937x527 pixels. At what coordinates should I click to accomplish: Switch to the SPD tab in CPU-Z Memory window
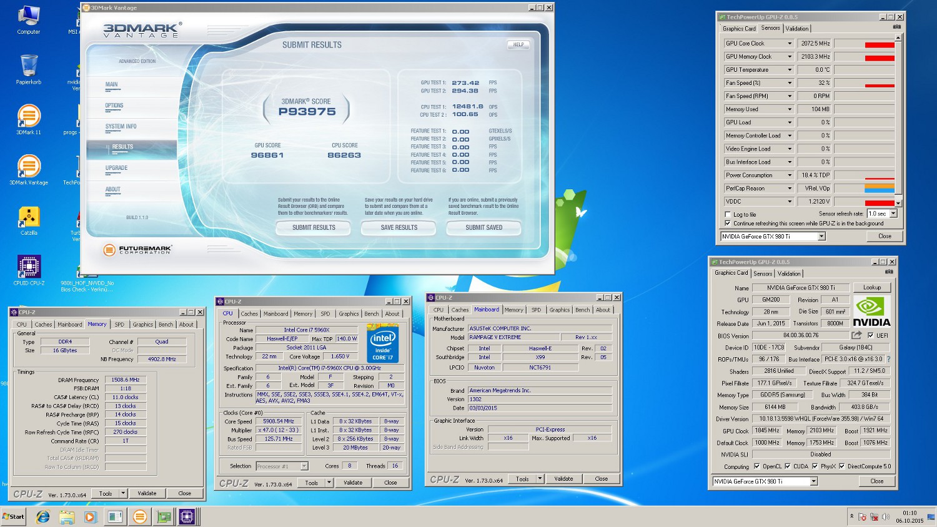119,325
